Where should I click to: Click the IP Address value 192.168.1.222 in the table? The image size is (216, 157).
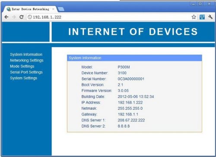point(130,103)
